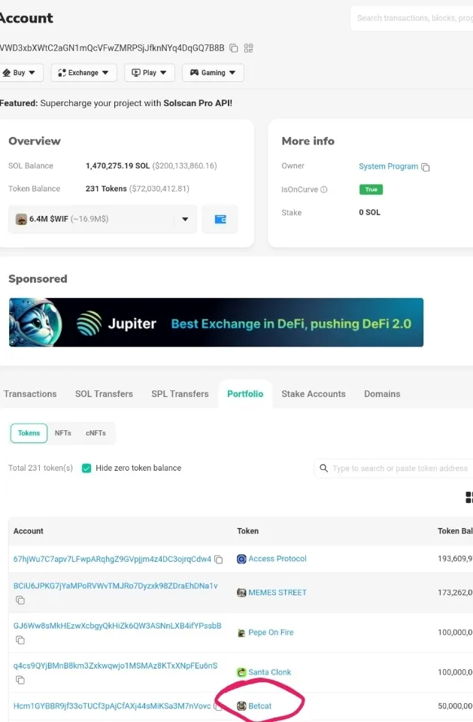Screen dimensions: 473x722
Task: Show QR code for account address
Action: click(x=249, y=48)
